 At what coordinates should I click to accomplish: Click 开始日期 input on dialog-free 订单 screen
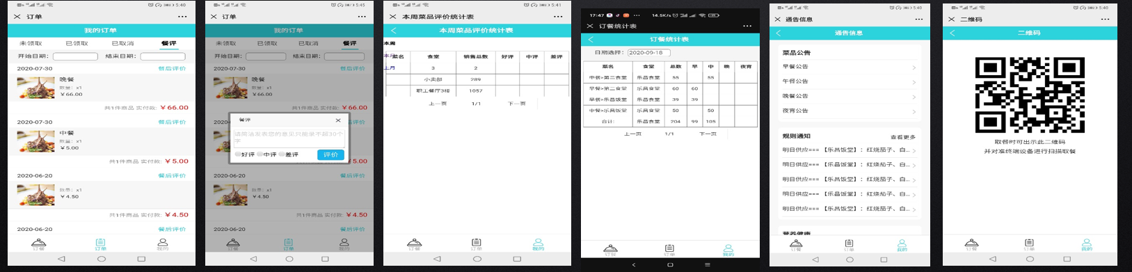[75, 56]
